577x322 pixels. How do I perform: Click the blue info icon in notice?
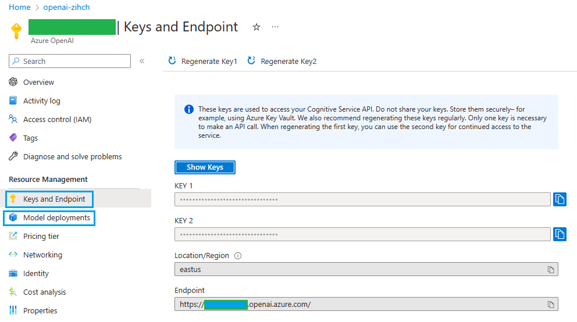[x=189, y=109]
